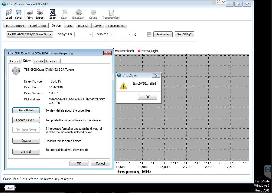
Task: Click the "StartDVBEx failed !" message text
Action: (145, 83)
